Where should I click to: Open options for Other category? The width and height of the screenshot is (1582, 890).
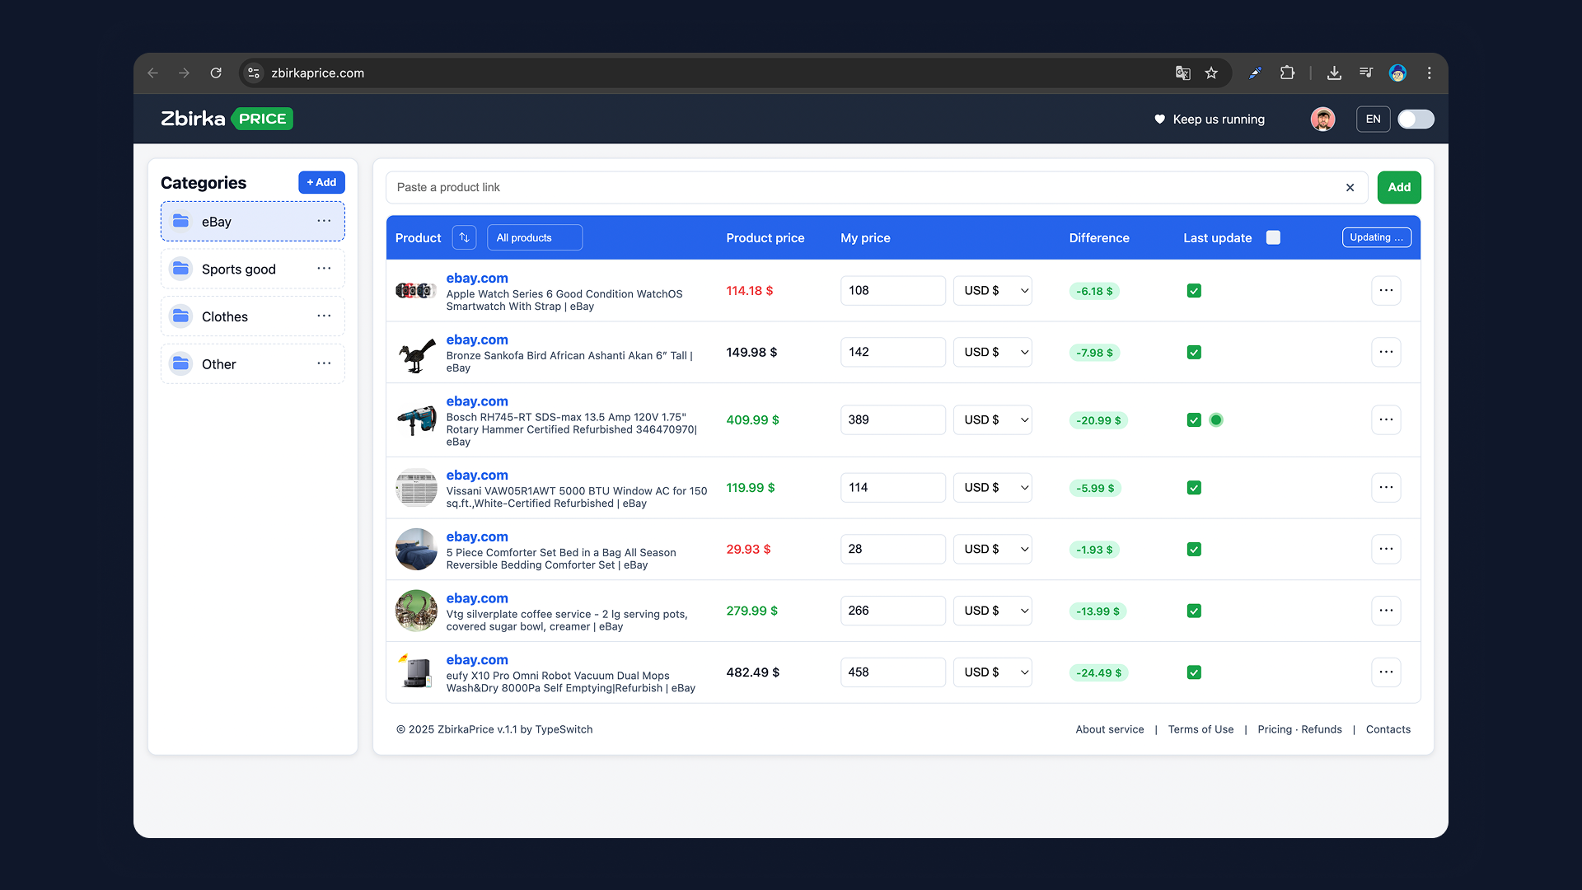[324, 363]
